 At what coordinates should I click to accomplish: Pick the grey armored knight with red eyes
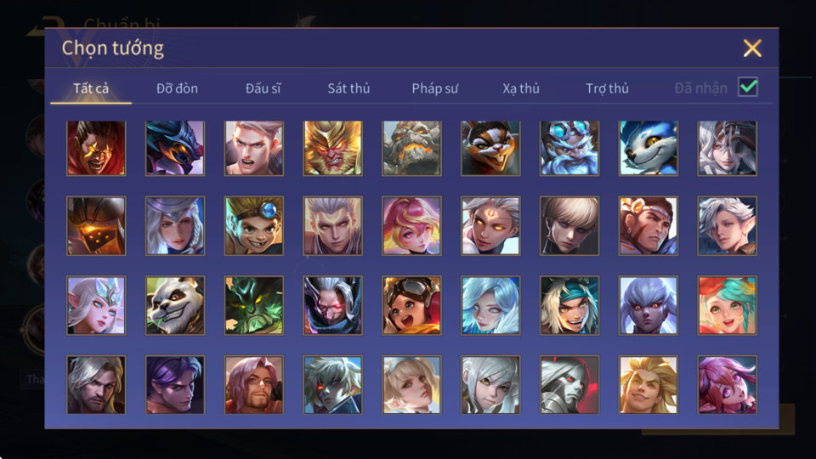point(569,384)
